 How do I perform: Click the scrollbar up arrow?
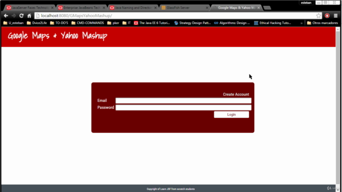(x=338, y=29)
